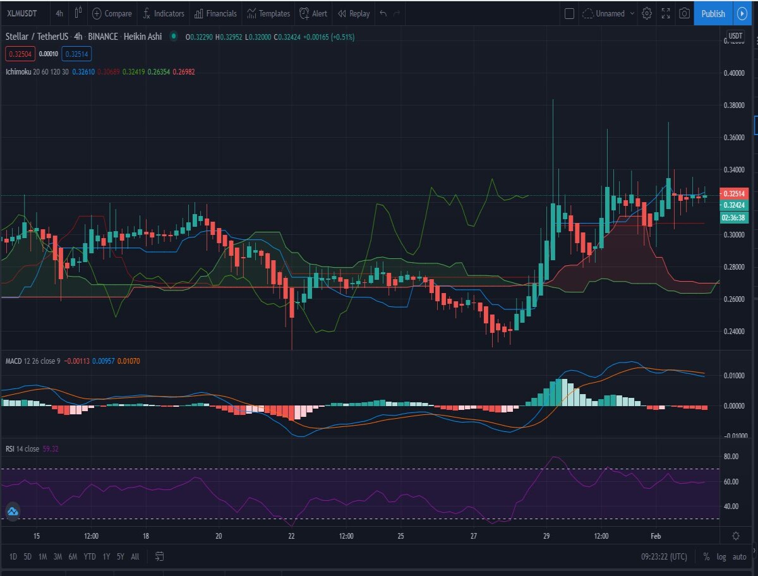
Task: Click the 0.38000 price axis label
Action: (x=734, y=105)
